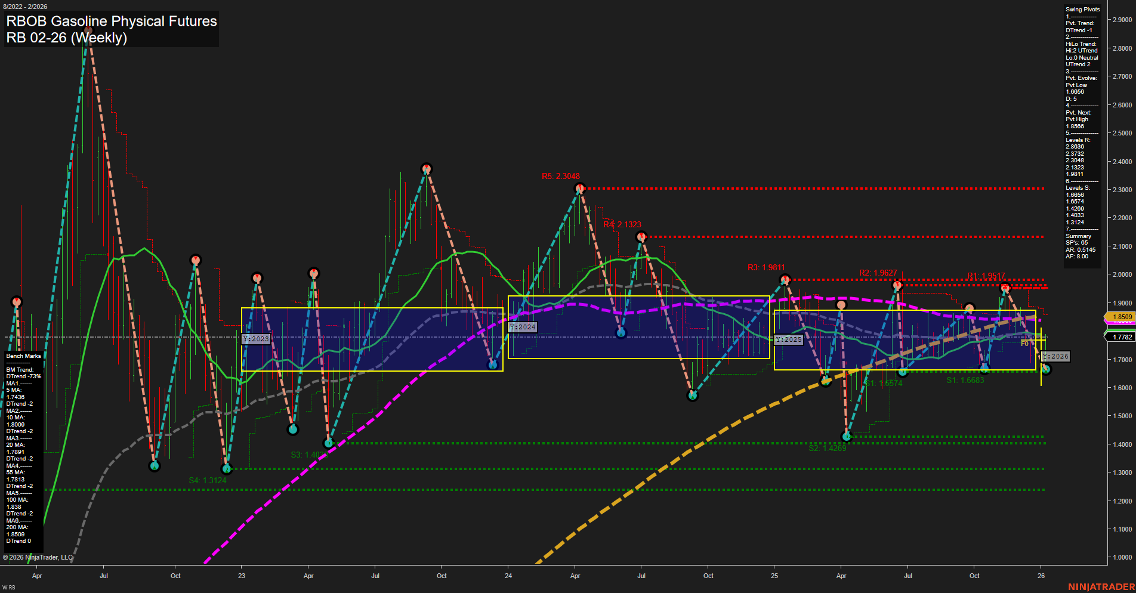This screenshot has height=593, width=1136.
Task: Select the Y:2026 year label on the chart
Action: tap(1055, 357)
